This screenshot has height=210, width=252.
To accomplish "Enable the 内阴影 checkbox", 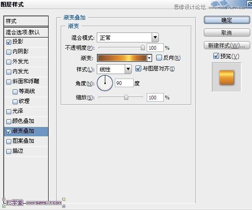I will [x=9, y=52].
